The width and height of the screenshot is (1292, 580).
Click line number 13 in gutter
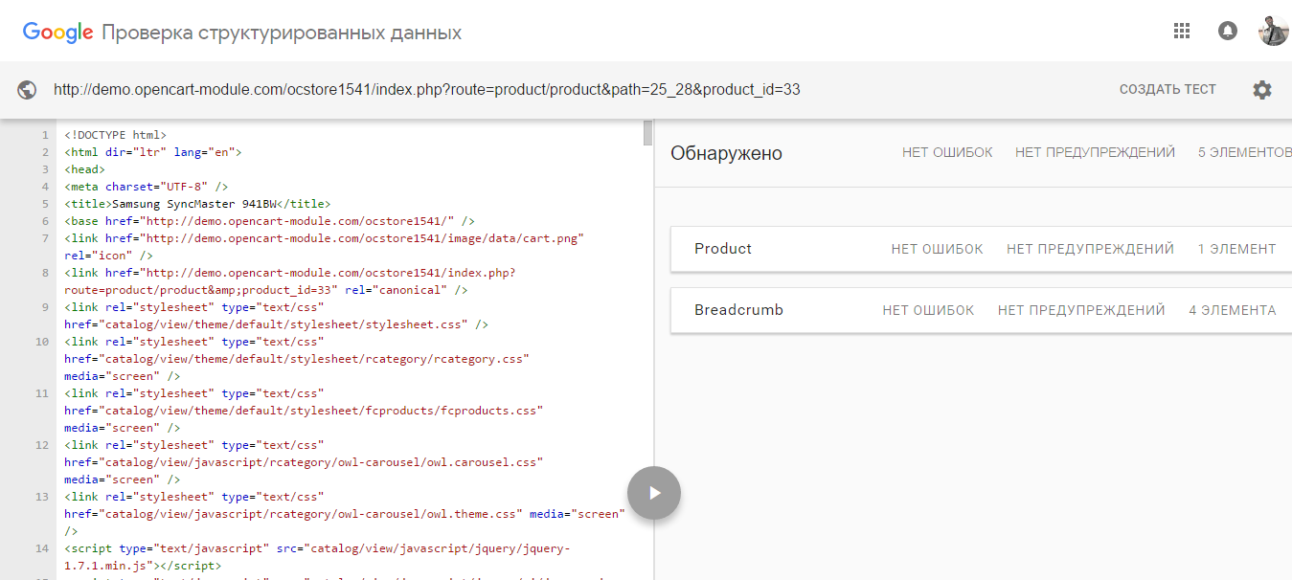pyautogui.click(x=42, y=497)
